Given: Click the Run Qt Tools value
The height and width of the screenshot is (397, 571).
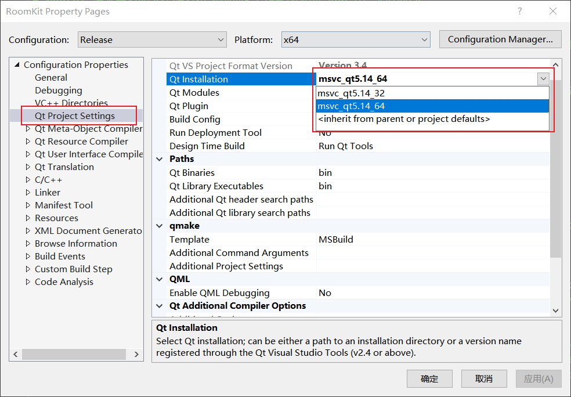Looking at the screenshot, I should 346,146.
